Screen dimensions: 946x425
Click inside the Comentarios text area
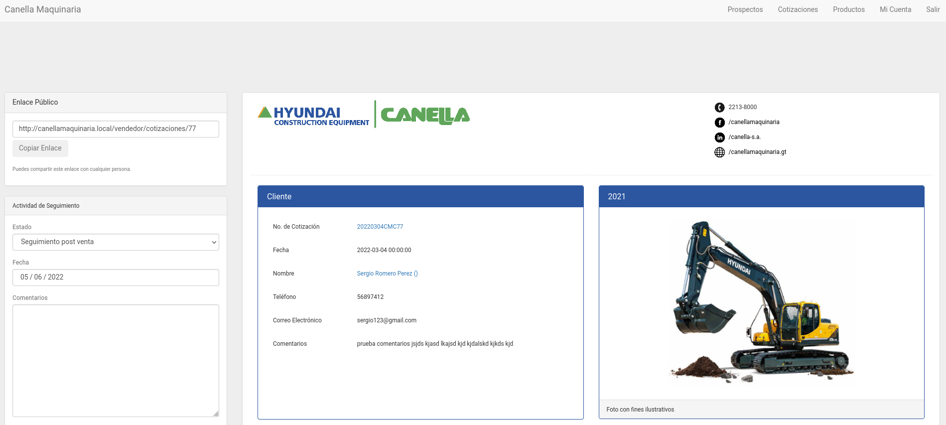[116, 360]
